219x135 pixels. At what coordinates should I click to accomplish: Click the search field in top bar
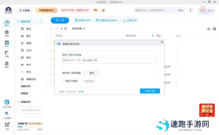(155, 10)
